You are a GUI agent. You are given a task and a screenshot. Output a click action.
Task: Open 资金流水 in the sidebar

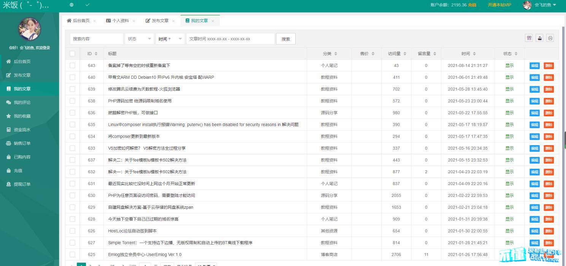pyautogui.click(x=22, y=130)
